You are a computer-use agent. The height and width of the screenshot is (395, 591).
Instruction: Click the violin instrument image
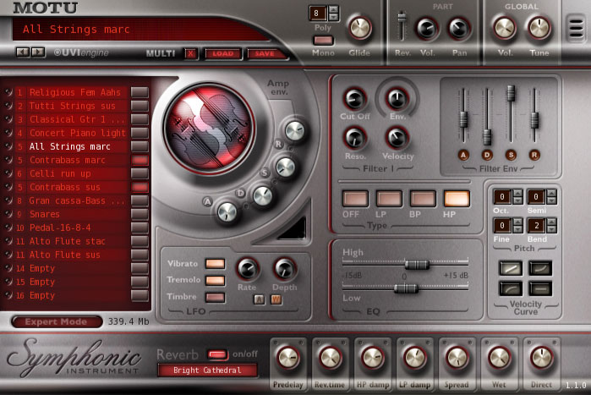click(x=209, y=128)
